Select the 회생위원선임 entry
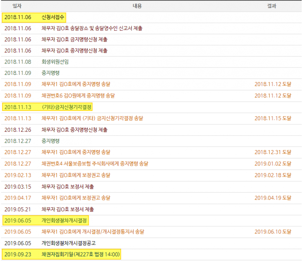This screenshot has width=302, height=261. (x=55, y=62)
